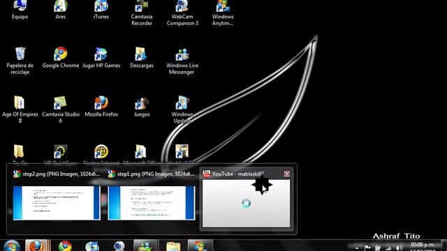Image resolution: width=447 pixels, height=251 pixels.
Task: Click the YouTube - matrixskill preview title
Action: point(237,174)
